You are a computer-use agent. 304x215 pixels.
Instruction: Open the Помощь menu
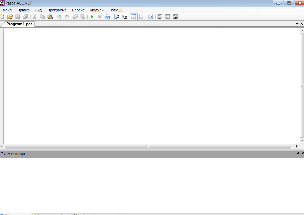click(x=116, y=10)
